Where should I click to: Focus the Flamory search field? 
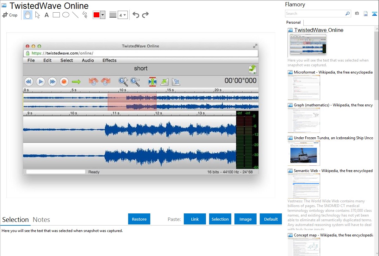point(315,14)
